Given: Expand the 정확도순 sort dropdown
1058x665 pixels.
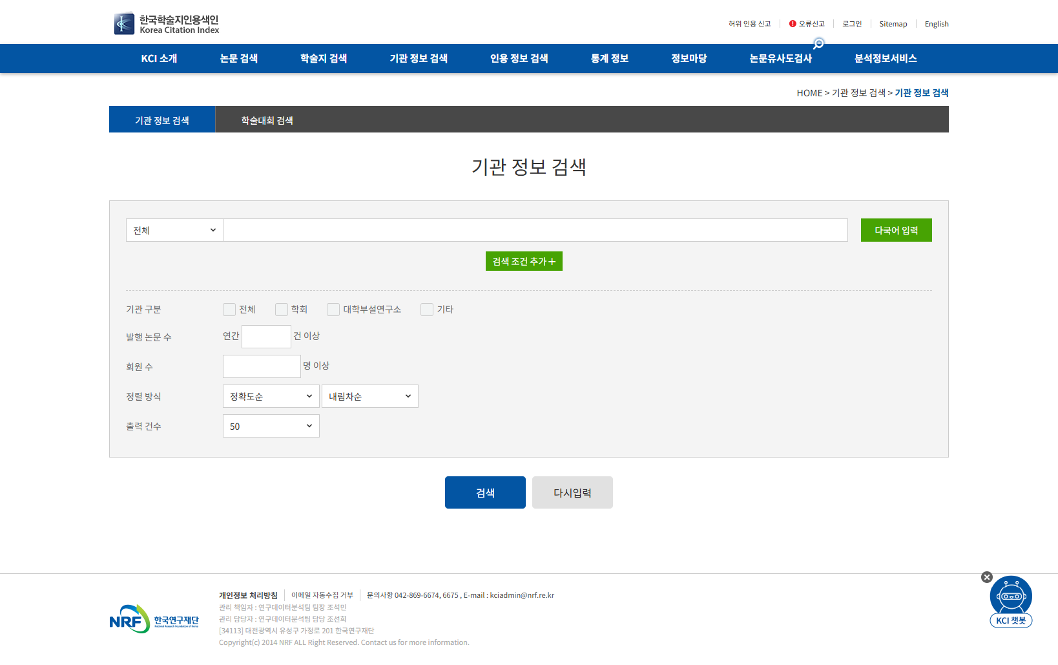Looking at the screenshot, I should click(x=271, y=396).
